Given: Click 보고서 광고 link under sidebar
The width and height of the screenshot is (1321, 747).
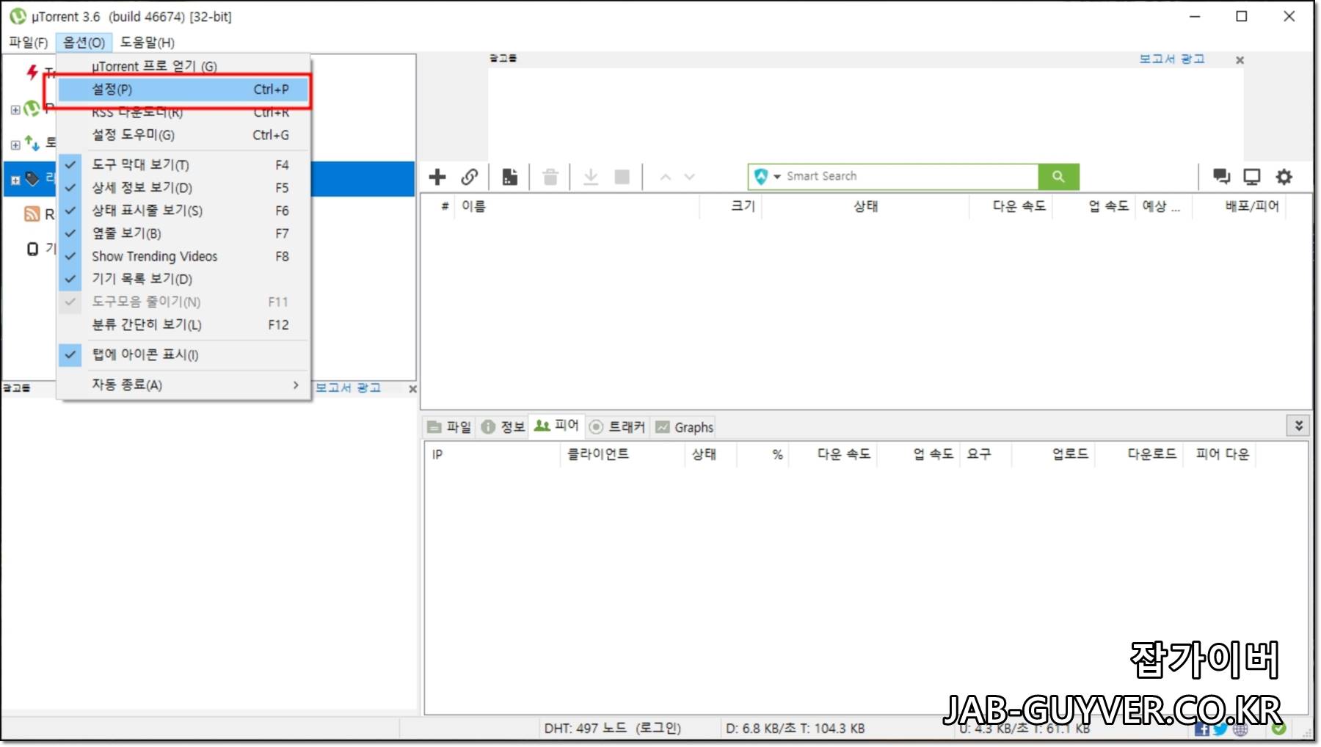Looking at the screenshot, I should [348, 387].
